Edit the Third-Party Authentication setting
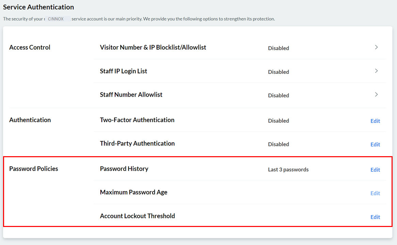The height and width of the screenshot is (245, 397). pos(375,145)
